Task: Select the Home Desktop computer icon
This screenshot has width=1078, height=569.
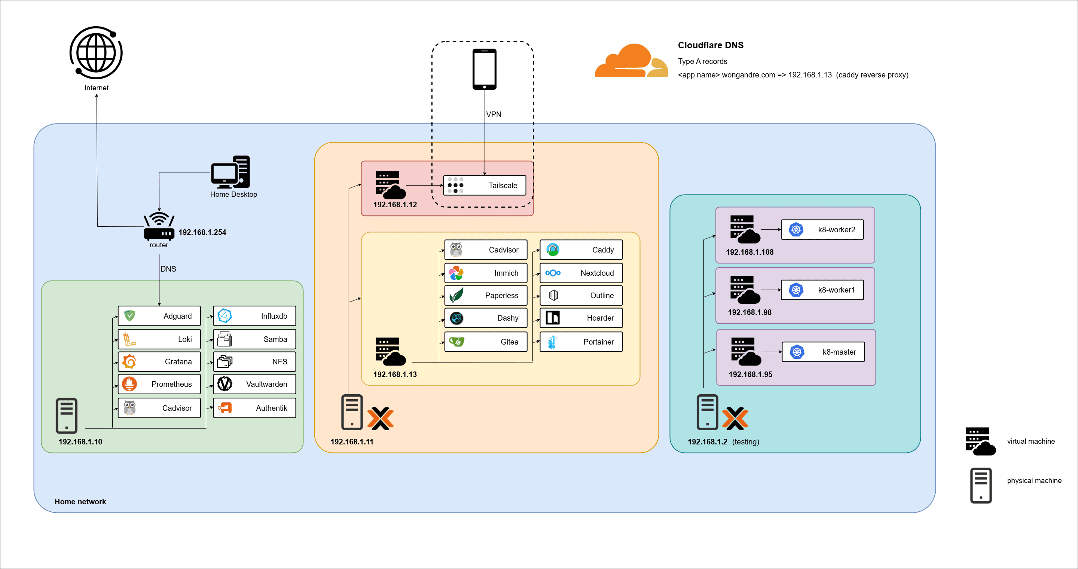Action: (230, 172)
